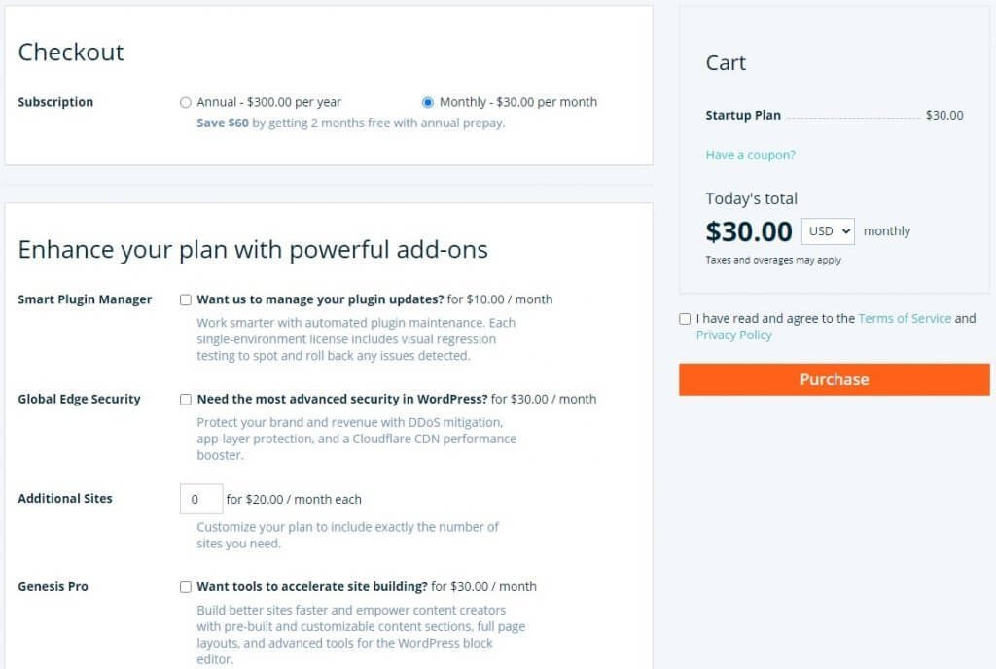Click the Additional Sites quantity field
This screenshot has height=669, width=996.
click(200, 498)
